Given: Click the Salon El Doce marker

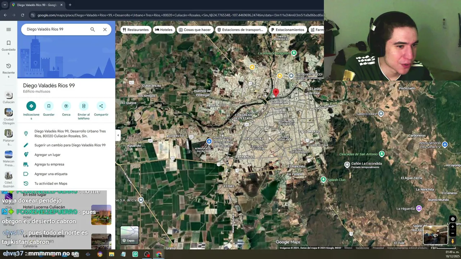Looking at the screenshot, I should (381, 114).
